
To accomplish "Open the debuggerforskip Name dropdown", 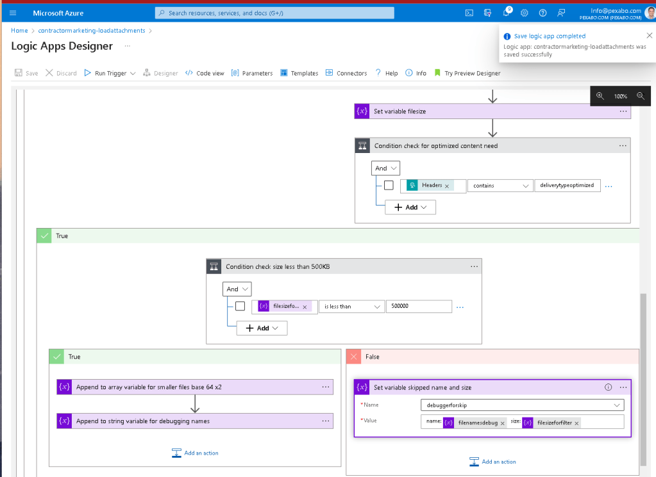I will 523,405.
